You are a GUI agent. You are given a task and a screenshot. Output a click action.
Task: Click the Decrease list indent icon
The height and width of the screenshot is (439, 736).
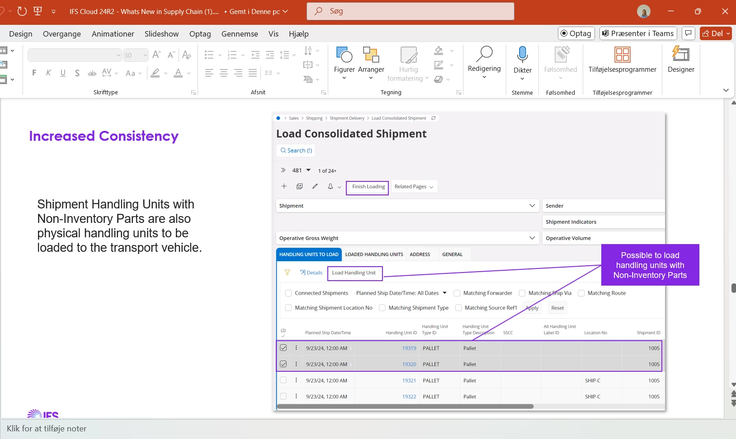click(x=255, y=55)
